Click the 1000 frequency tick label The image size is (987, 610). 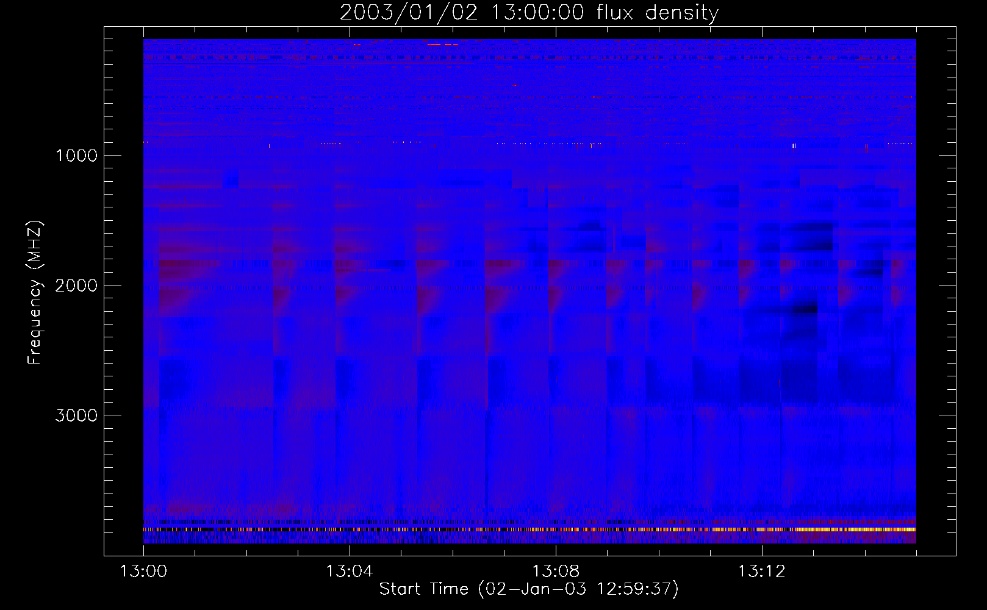76,156
